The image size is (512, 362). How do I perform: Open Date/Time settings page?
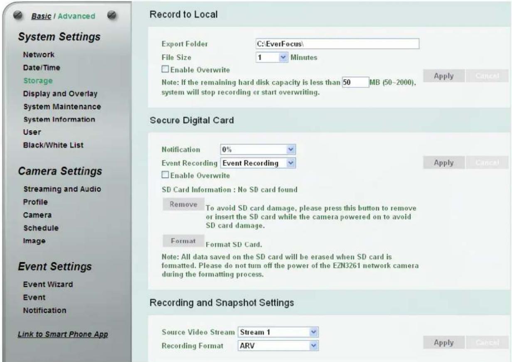pyautogui.click(x=42, y=68)
